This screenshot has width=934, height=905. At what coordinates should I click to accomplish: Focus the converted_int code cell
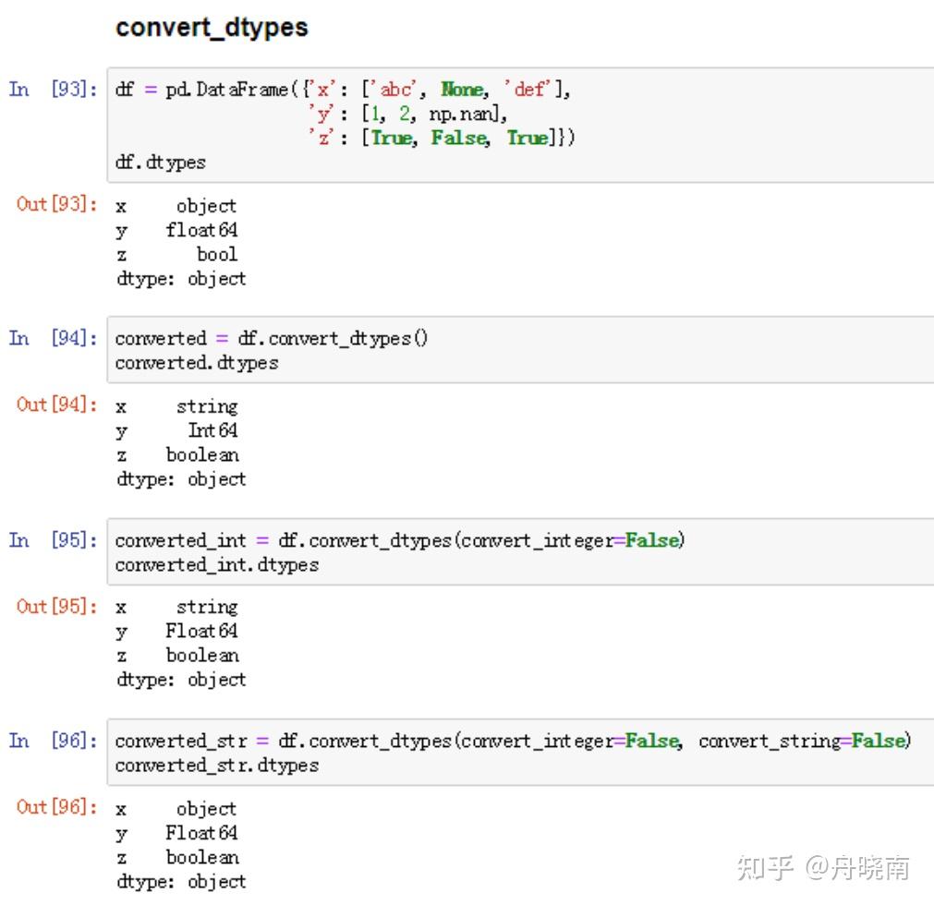(x=517, y=551)
